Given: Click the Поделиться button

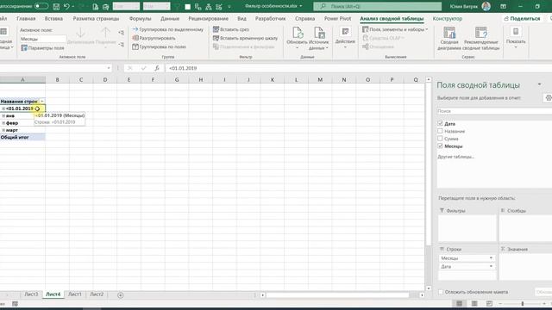Looking at the screenshot, I should pos(523,19).
